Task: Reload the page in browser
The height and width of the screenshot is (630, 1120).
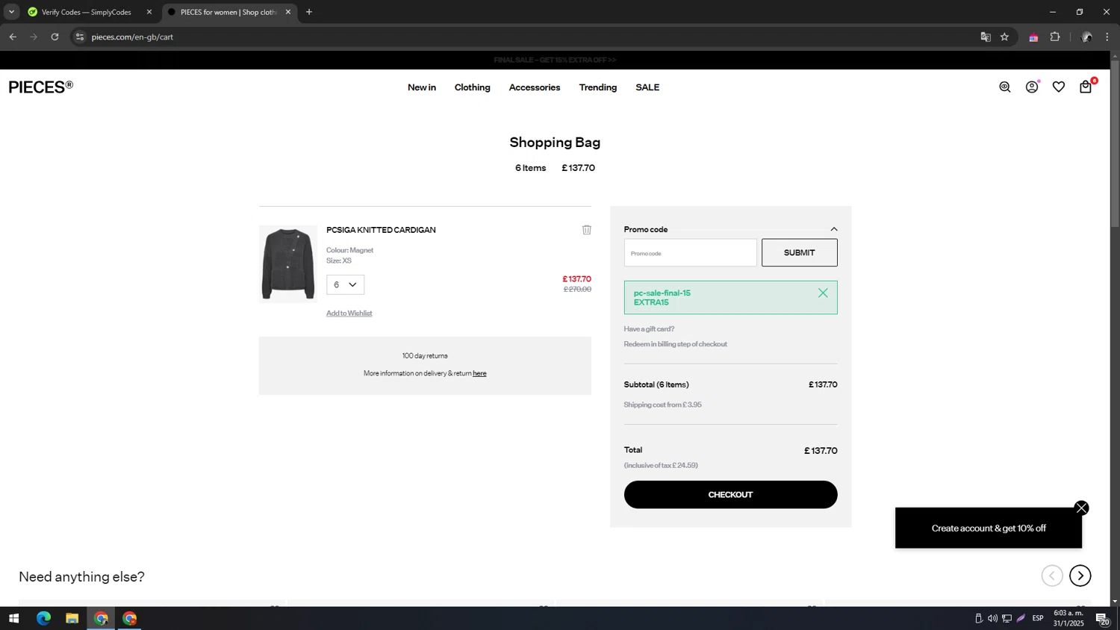Action: (x=55, y=37)
